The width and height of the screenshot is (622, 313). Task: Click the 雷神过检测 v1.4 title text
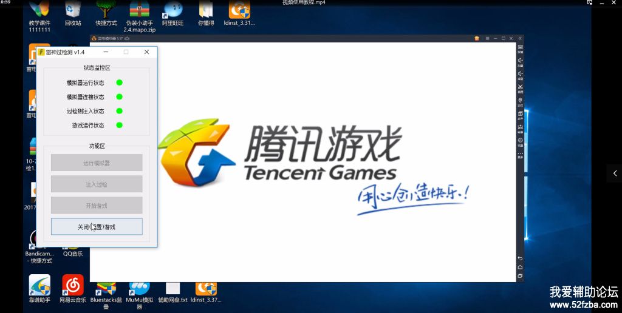pyautogui.click(x=64, y=52)
